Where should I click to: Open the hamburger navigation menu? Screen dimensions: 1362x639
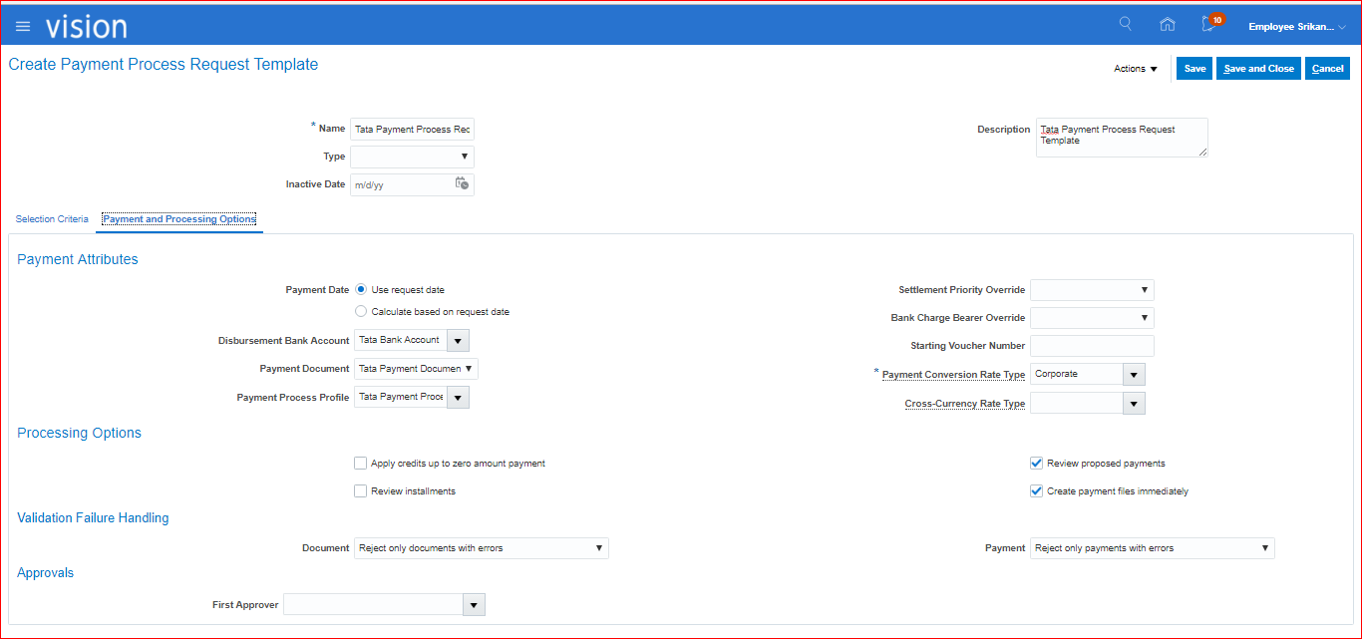pyautogui.click(x=23, y=26)
